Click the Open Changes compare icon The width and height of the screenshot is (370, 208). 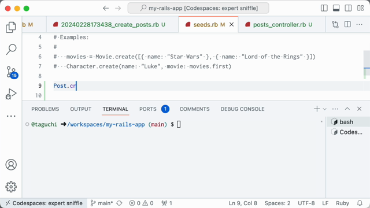335,24
